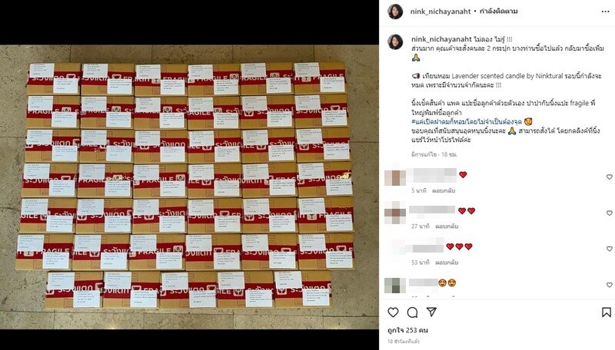Viewport: 615px width, 350px height.
Task: Like the first comment with one heart
Action: pyautogui.click(x=609, y=177)
